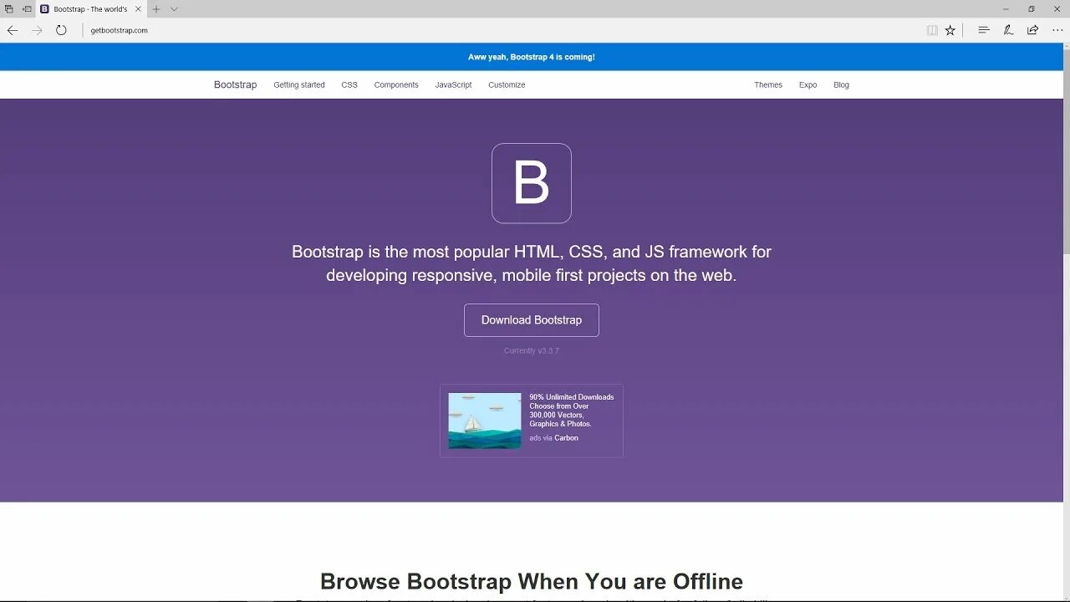Click the set tabs aside icon
Screen dimensions: 1070x602
click(27, 9)
